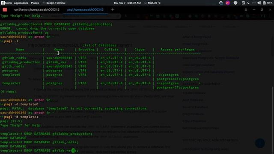Open the terminal hamburger menu
The image size is (274, 154).
click(246, 9)
